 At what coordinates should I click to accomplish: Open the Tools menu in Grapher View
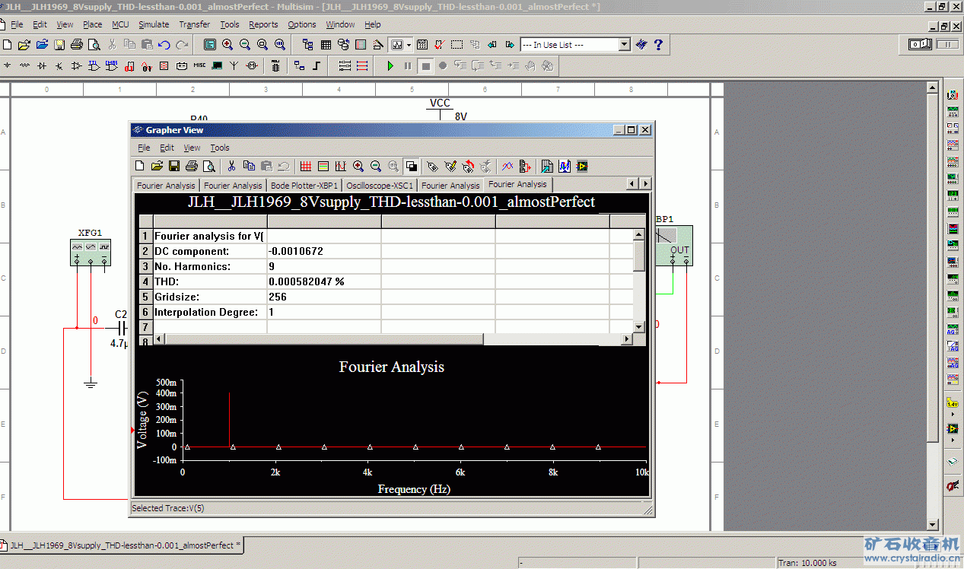(x=219, y=148)
